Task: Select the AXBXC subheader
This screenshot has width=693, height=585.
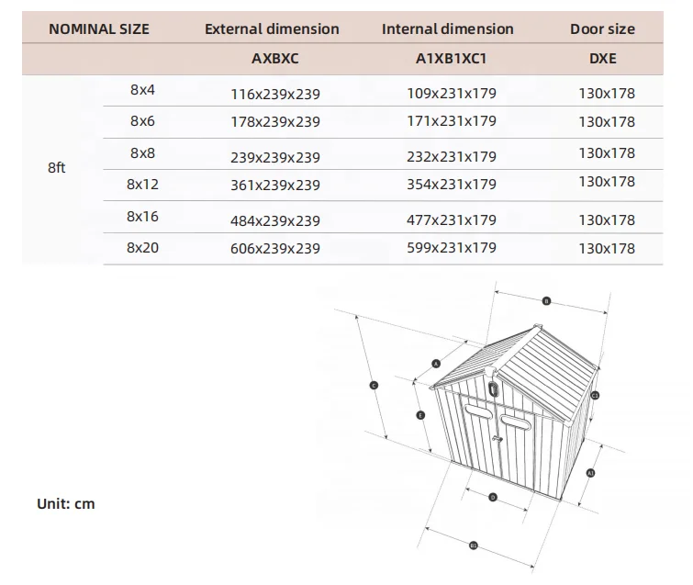Action: (x=274, y=59)
